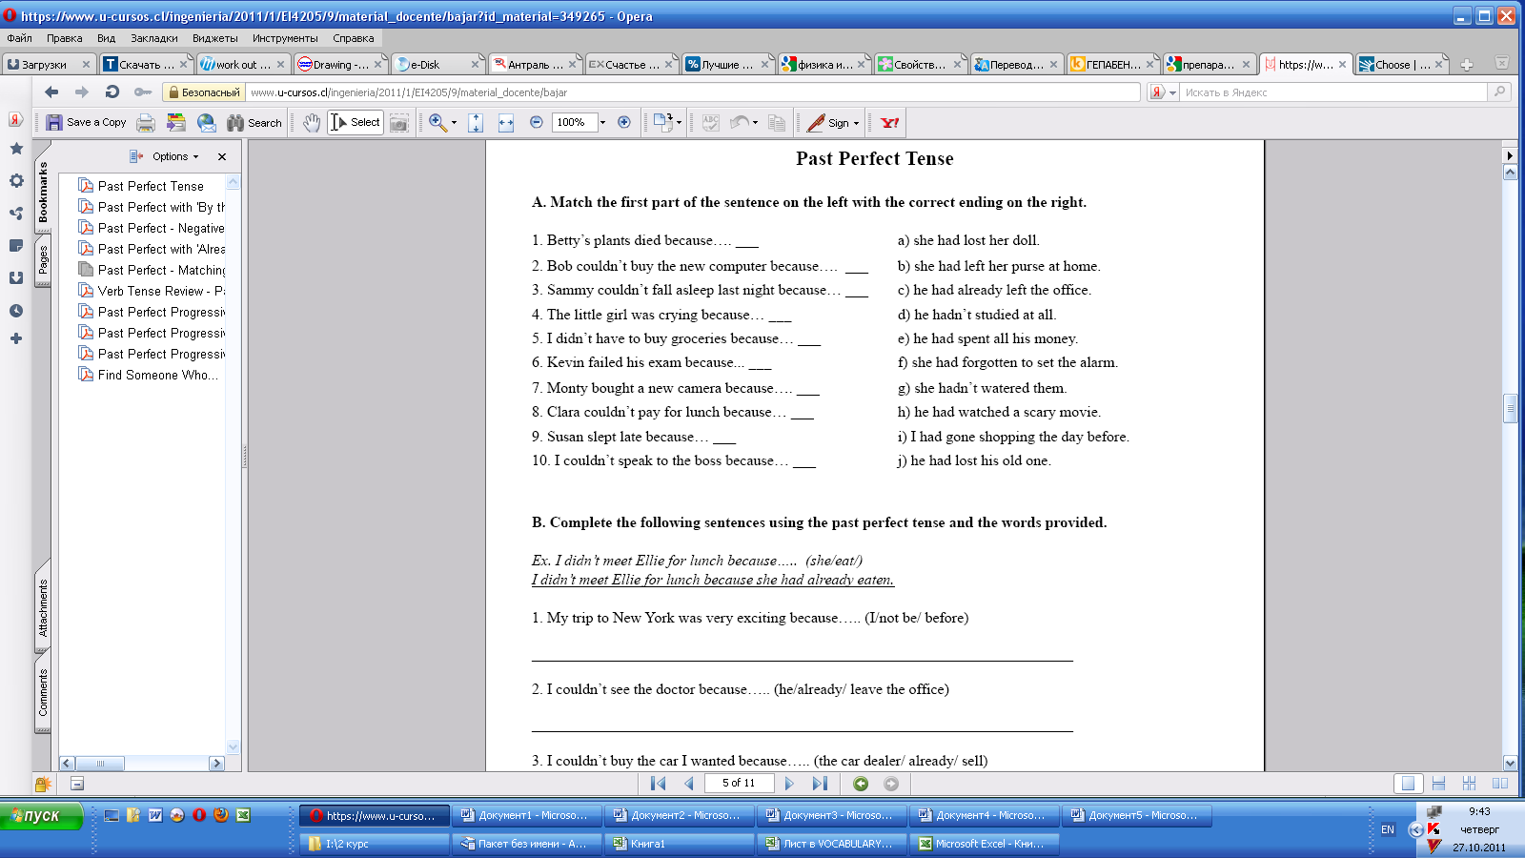The image size is (1525, 858).
Task: Go to first page button
Action: click(658, 784)
